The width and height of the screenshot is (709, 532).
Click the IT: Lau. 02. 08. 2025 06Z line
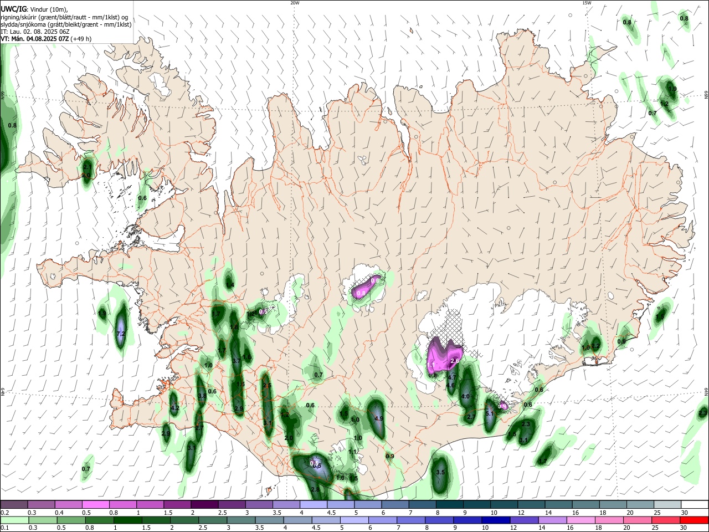coord(35,32)
